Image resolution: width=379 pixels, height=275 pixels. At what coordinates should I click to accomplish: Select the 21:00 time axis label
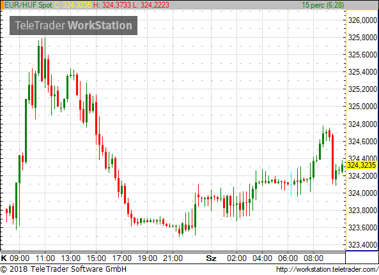pyautogui.click(x=173, y=258)
